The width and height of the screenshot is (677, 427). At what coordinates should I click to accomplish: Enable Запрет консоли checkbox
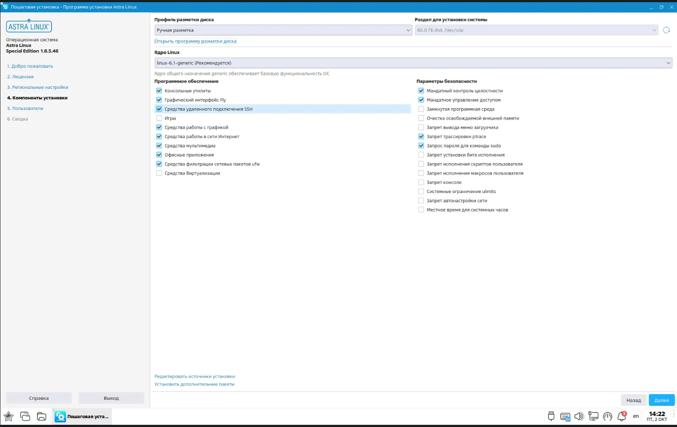[x=421, y=182]
